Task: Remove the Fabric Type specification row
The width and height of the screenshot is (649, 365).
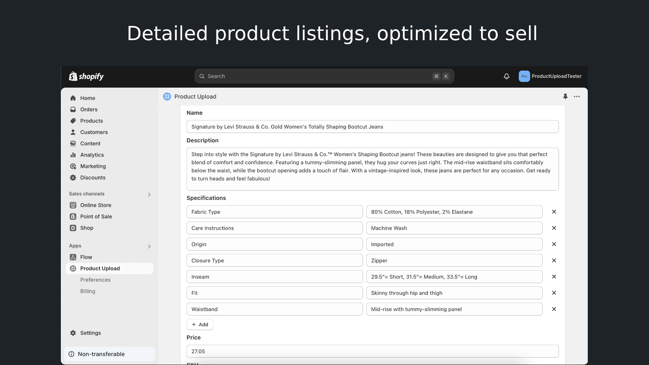Action: (x=554, y=212)
